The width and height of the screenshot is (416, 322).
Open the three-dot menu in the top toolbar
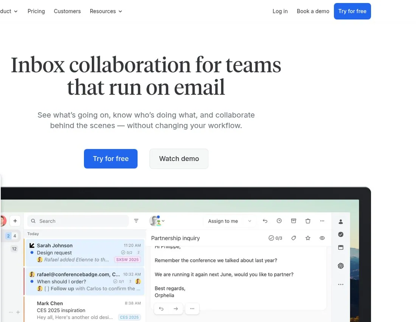click(322, 221)
